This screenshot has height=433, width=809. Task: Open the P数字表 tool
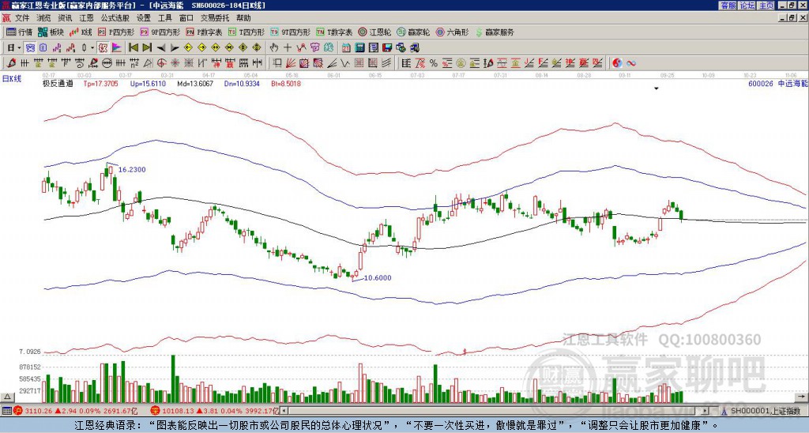click(x=204, y=32)
